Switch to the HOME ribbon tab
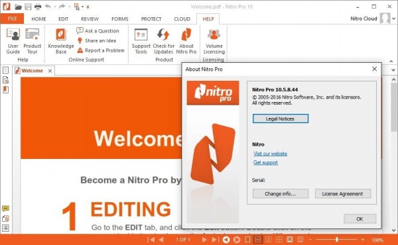Viewport: 398px width, 245px height. pyautogui.click(x=38, y=19)
